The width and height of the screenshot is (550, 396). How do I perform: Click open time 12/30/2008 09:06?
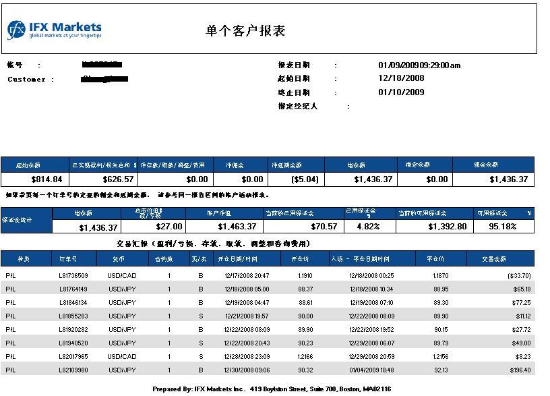click(x=247, y=370)
